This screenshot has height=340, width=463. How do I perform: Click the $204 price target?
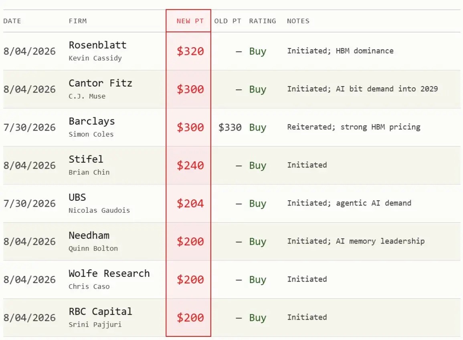tap(190, 203)
